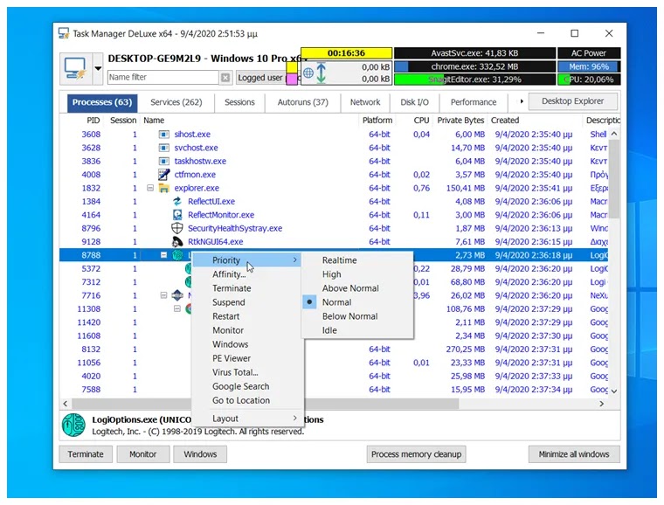Viewport: 664px width, 505px height.
Task: Click the Task Manager DeLuxe title icon
Action: pos(64,33)
